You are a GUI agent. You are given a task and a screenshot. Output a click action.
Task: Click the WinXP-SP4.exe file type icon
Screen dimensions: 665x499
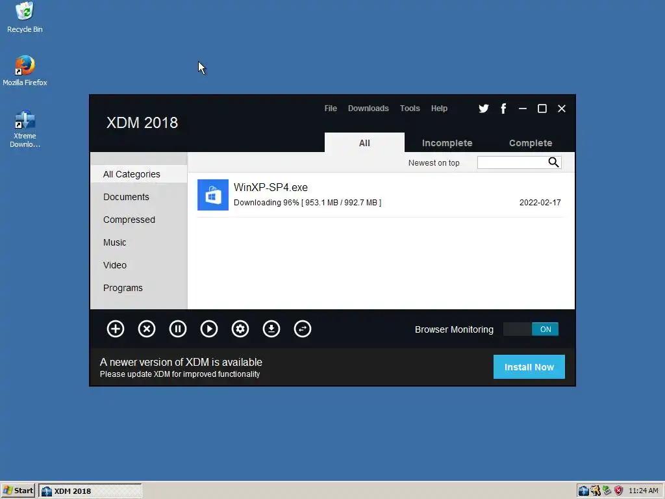[213, 195]
